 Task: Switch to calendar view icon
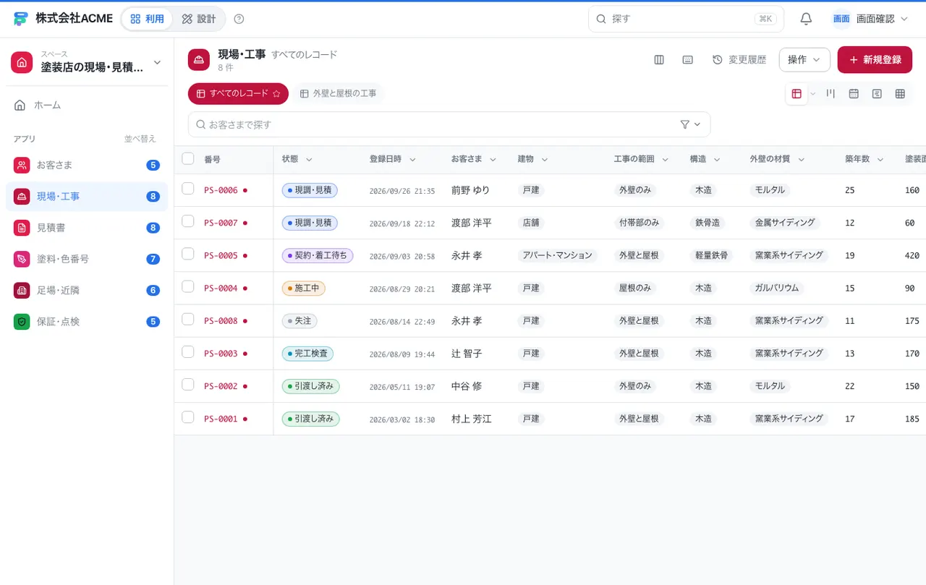pyautogui.click(x=854, y=94)
